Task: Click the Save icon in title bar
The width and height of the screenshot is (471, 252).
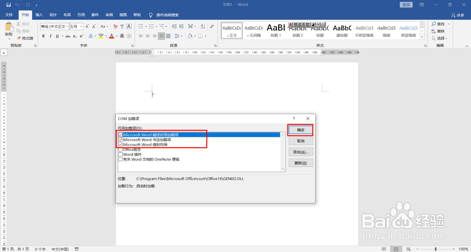Action: 9,5
